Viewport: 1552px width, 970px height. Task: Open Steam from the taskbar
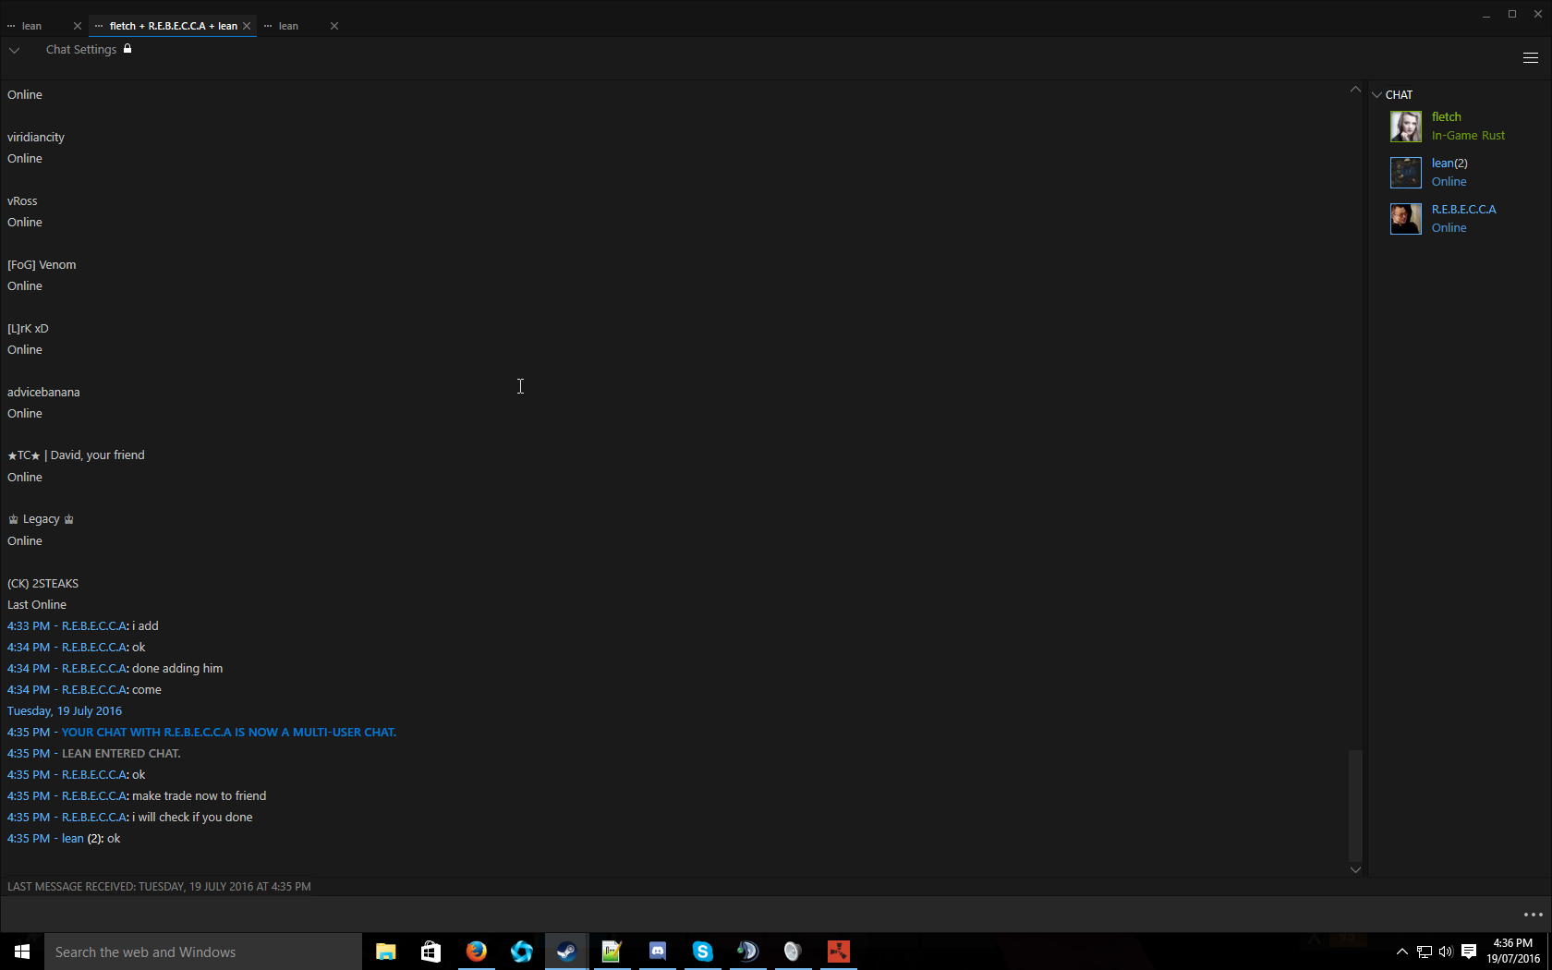566,952
